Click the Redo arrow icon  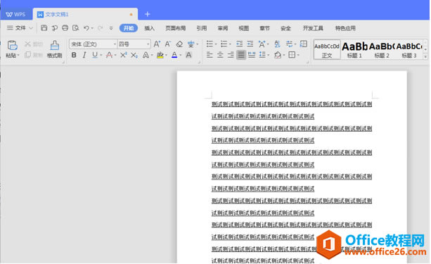pyautogui.click(x=101, y=28)
